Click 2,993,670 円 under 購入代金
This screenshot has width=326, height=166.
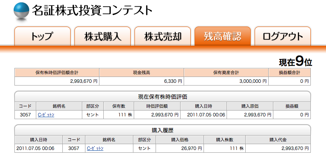point(295,148)
